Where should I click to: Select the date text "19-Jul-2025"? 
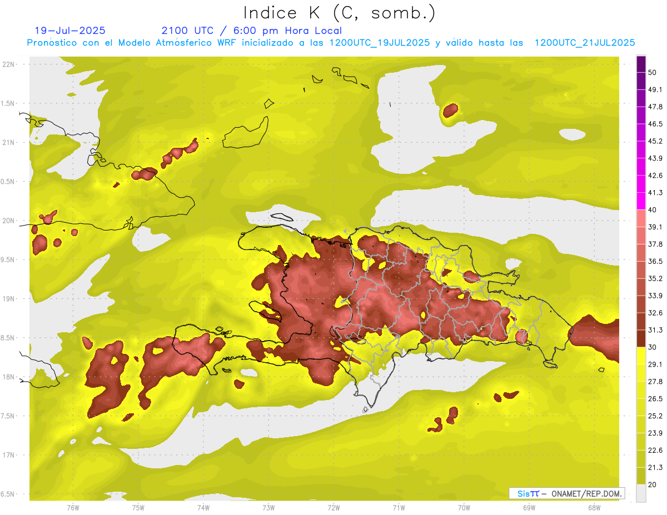tap(70, 31)
